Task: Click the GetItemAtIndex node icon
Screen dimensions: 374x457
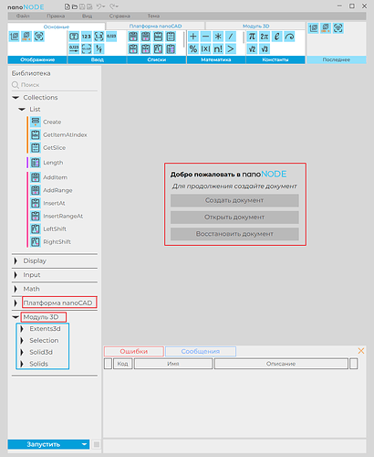Action: [36, 134]
